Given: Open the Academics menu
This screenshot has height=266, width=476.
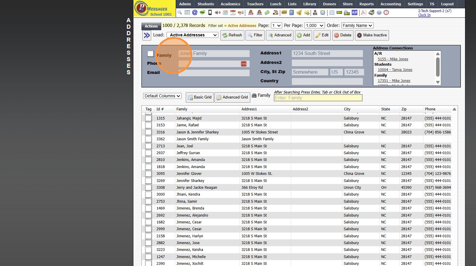Looking at the screenshot, I should [230, 4].
